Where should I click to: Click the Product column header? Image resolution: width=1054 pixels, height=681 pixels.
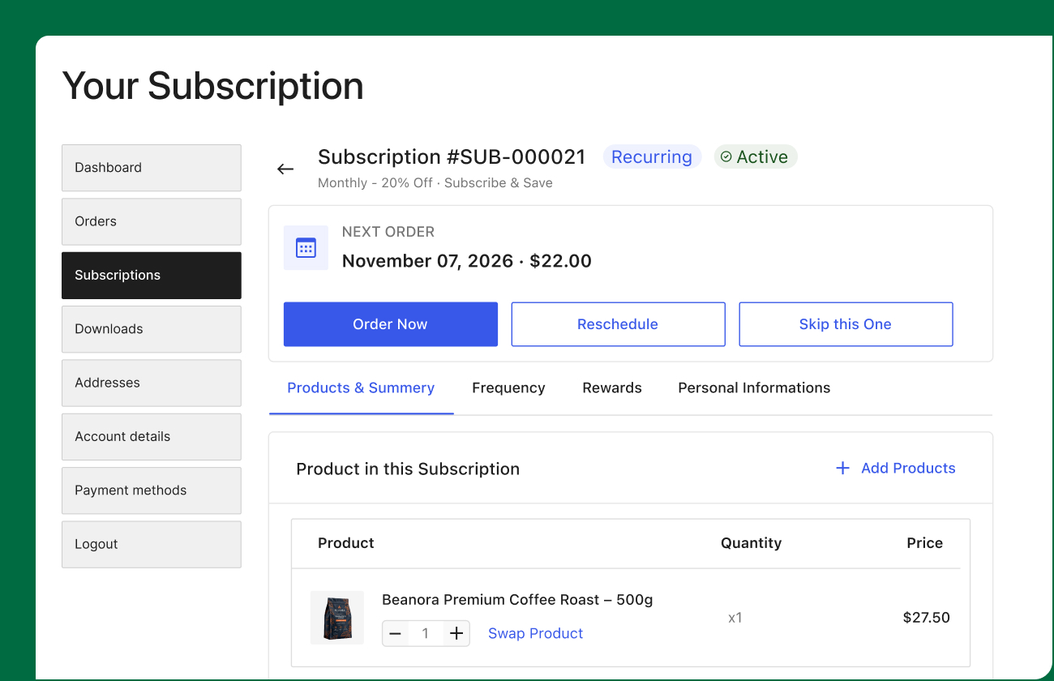[x=346, y=543]
